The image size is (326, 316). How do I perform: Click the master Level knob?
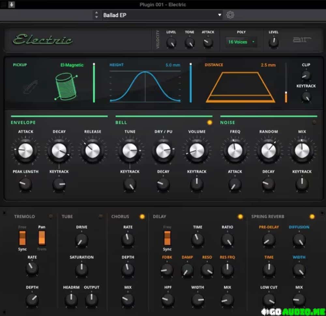click(274, 42)
